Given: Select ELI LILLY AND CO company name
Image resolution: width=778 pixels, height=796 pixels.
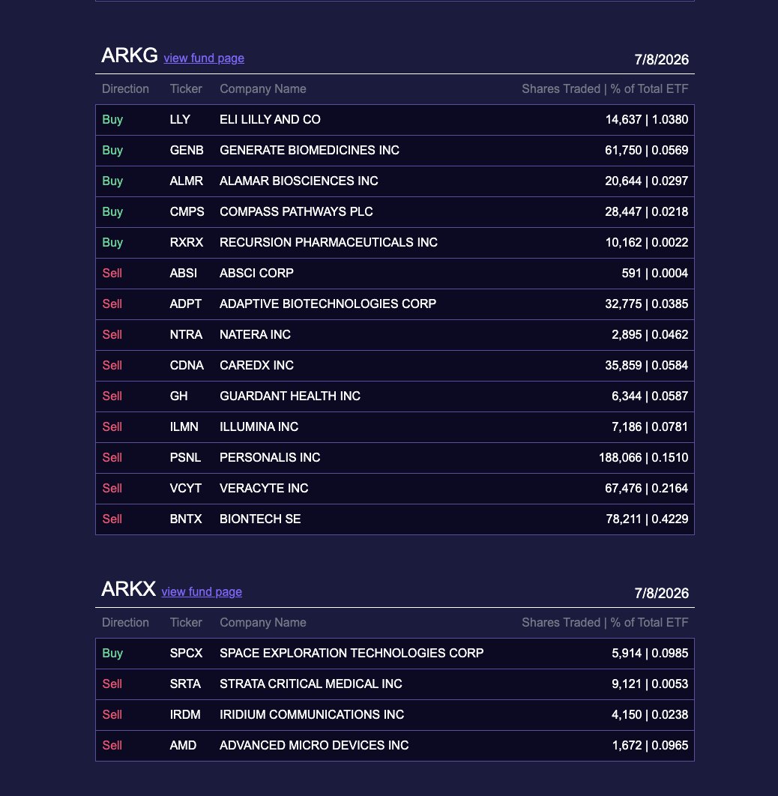Looking at the screenshot, I should point(270,120).
